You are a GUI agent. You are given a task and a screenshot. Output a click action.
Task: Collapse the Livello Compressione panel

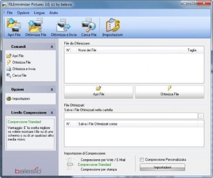coord(52,113)
